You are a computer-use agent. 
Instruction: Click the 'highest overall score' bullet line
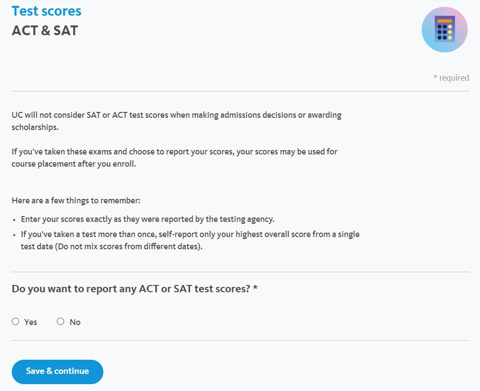(x=190, y=234)
